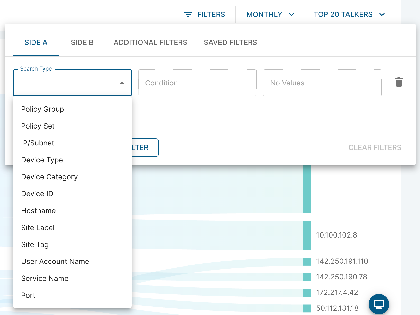
Task: Click the trash icon to delete filter row
Action: click(x=399, y=82)
